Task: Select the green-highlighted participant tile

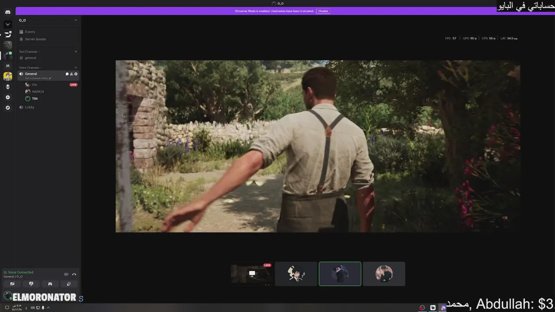Action: click(x=340, y=274)
